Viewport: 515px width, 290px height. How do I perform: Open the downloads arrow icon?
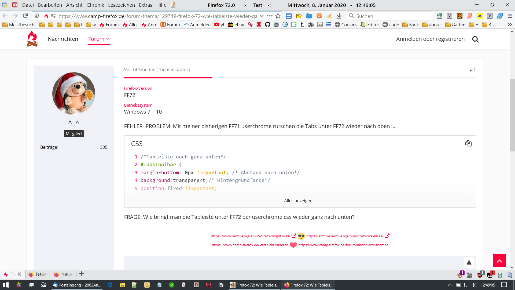(x=339, y=16)
